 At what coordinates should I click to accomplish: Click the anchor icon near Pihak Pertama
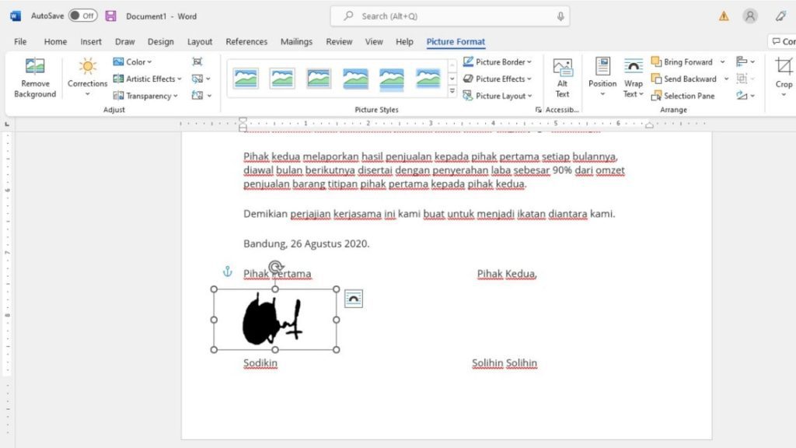tap(228, 271)
